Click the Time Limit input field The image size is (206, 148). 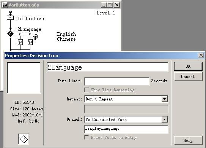tap(117, 81)
